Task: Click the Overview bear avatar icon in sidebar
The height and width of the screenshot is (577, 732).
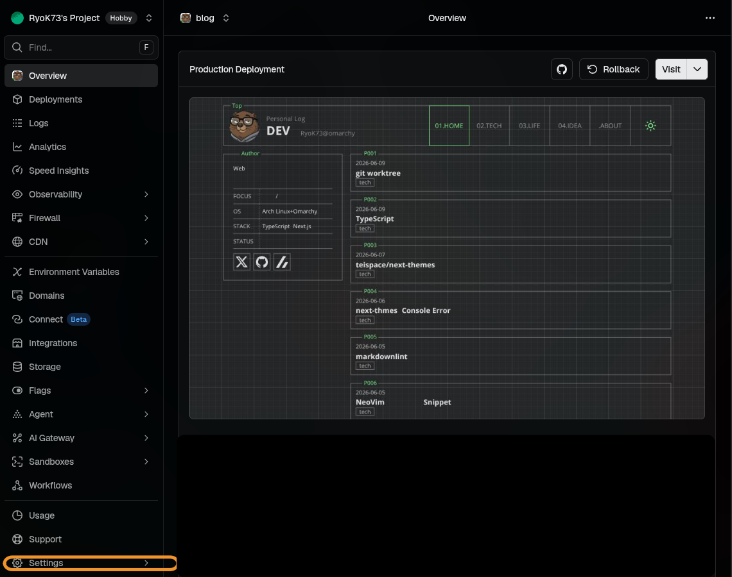Action: pyautogui.click(x=17, y=76)
